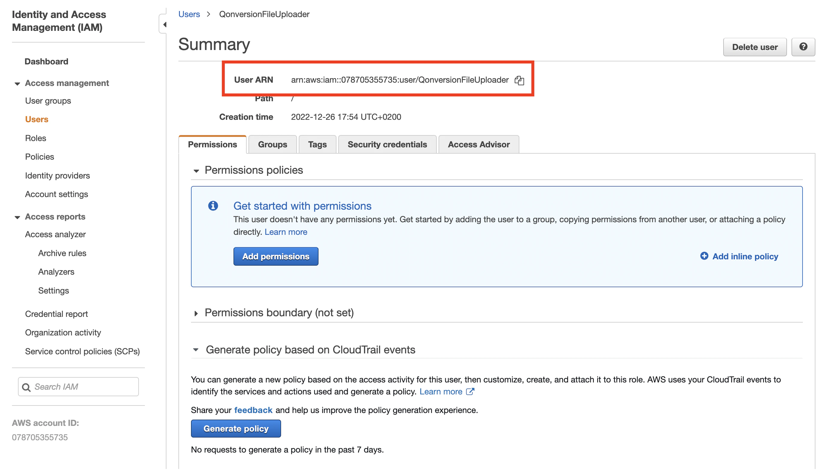Switch to the Security credentials tab
This screenshot has height=472, width=825.
(x=387, y=145)
